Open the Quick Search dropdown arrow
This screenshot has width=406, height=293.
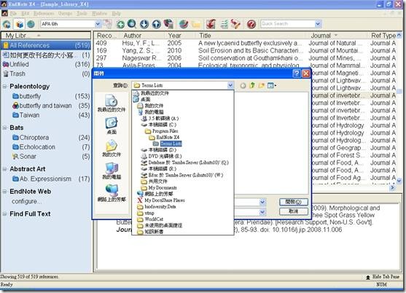point(318,24)
